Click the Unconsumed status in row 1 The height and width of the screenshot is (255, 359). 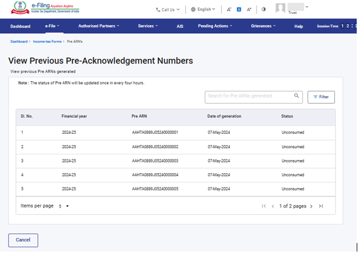pyautogui.click(x=293, y=133)
